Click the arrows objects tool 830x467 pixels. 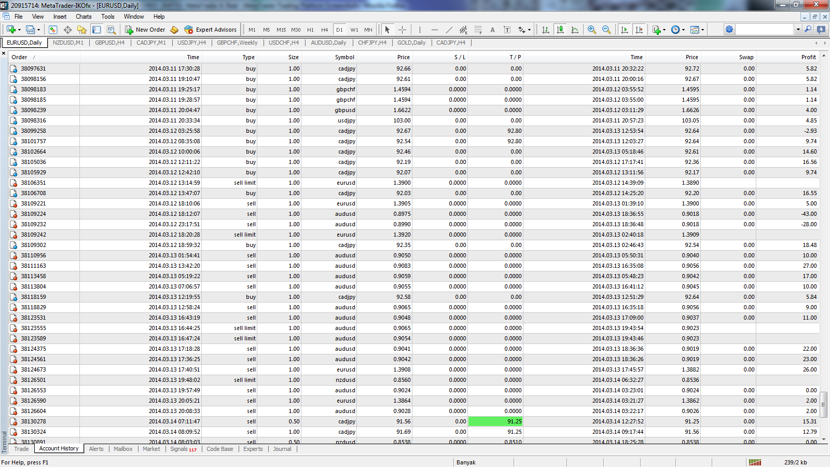click(x=522, y=30)
